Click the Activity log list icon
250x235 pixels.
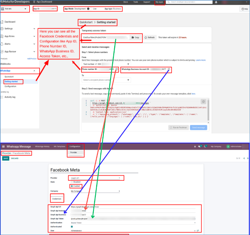(2, 97)
